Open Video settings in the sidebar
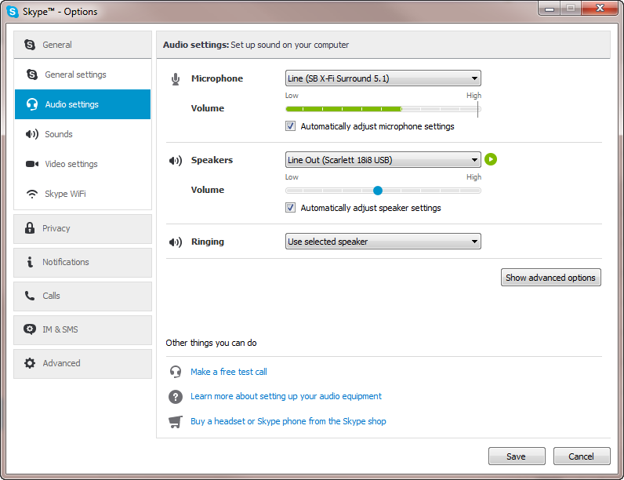Image resolution: width=624 pixels, height=480 pixels. [83, 164]
